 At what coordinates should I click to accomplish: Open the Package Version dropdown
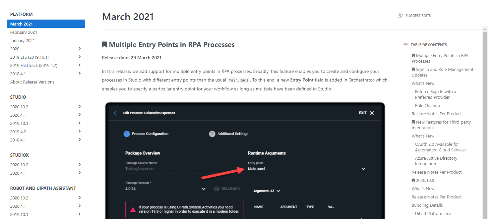(204, 189)
